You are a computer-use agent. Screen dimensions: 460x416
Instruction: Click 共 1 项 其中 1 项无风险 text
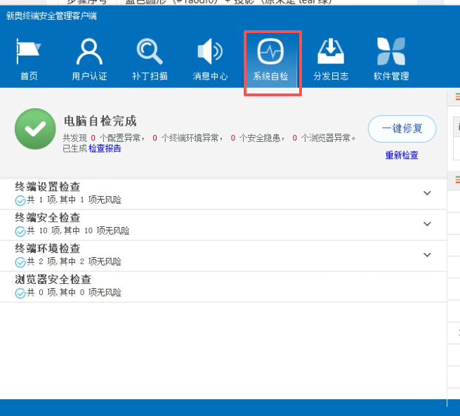[74, 200]
